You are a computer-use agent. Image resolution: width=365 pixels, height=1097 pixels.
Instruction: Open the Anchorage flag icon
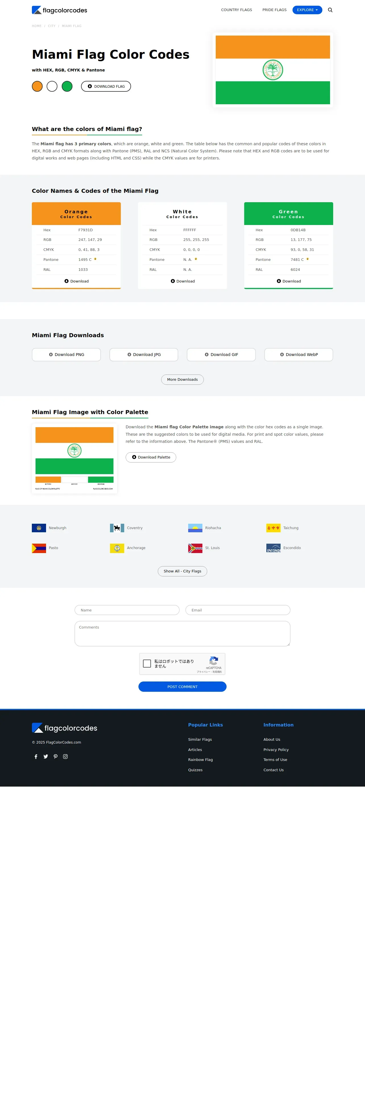(x=117, y=548)
